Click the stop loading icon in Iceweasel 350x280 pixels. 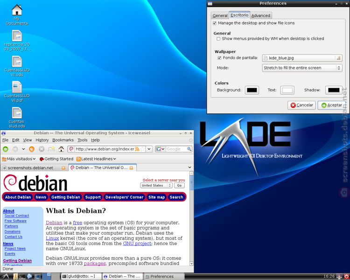pyautogui.click(x=42, y=149)
